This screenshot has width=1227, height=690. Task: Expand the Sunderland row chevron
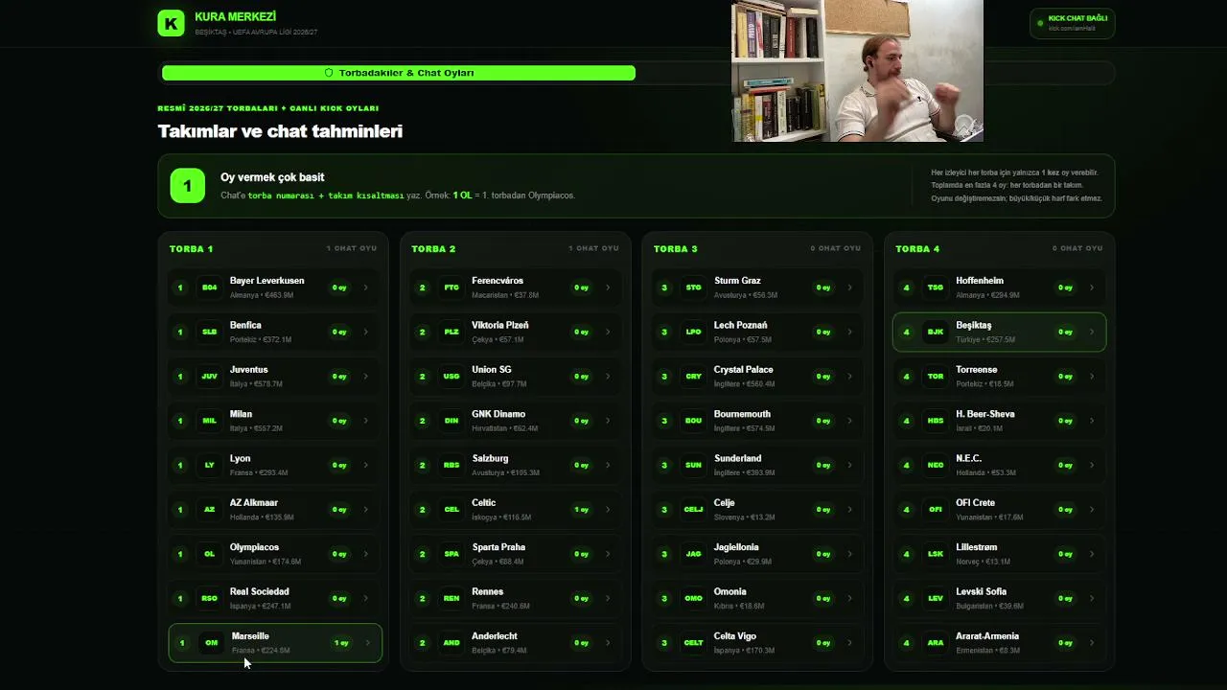[849, 465]
